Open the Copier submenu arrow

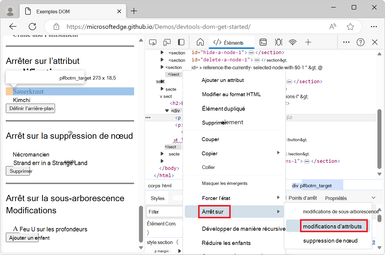pos(278,153)
